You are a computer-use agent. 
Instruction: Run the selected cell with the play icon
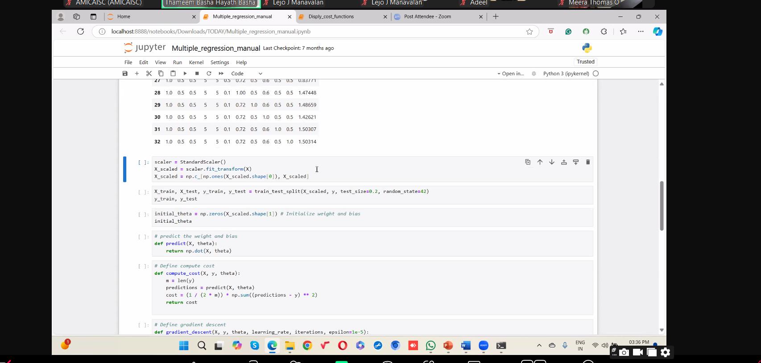[x=185, y=73]
